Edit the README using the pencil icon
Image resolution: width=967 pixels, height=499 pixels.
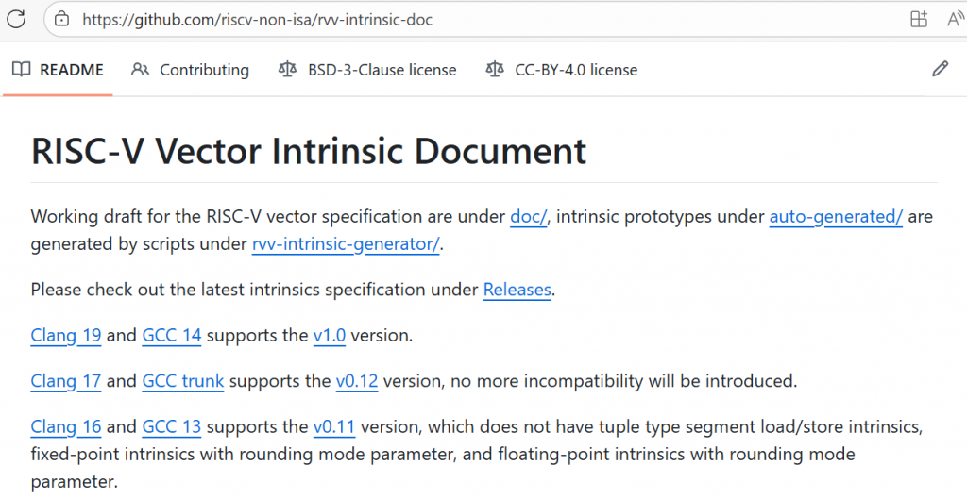coord(939,70)
